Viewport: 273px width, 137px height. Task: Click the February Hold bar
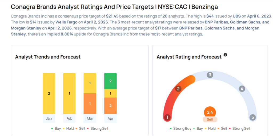tap(69, 93)
